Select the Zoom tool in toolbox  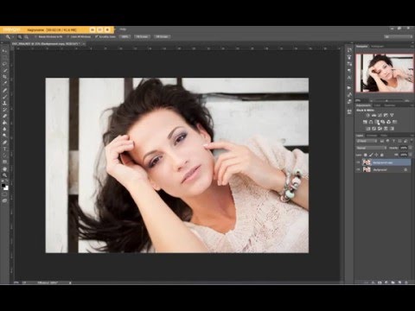(x=4, y=175)
